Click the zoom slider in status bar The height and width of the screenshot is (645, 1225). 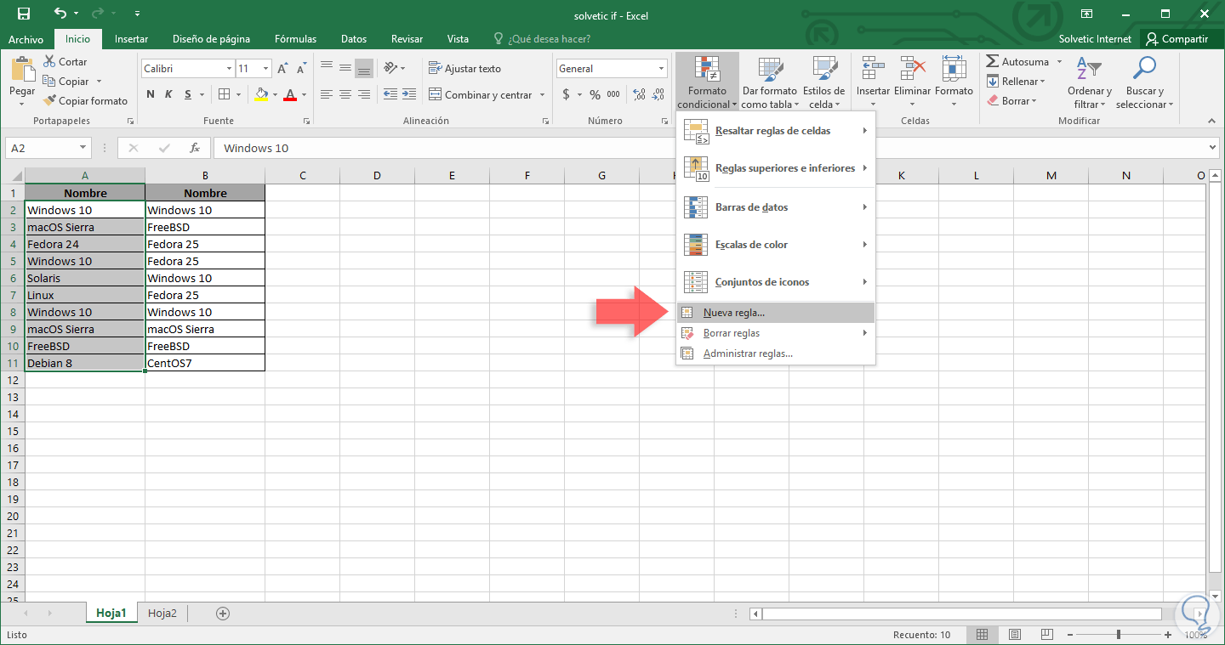click(x=1118, y=635)
